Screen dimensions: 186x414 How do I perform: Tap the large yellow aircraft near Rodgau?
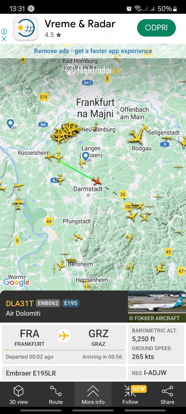tap(136, 136)
